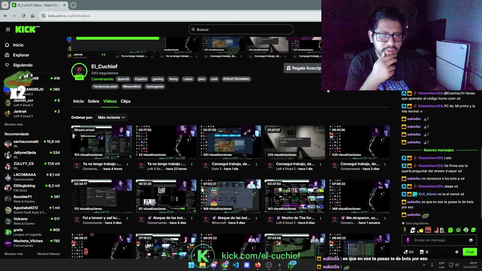Open options for the Minecraft Ataque de las bot video
The width and height of the screenshot is (482, 271).
[256, 218]
